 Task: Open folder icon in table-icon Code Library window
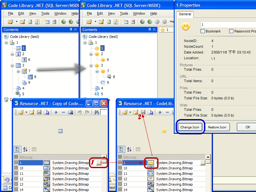point(11,22)
